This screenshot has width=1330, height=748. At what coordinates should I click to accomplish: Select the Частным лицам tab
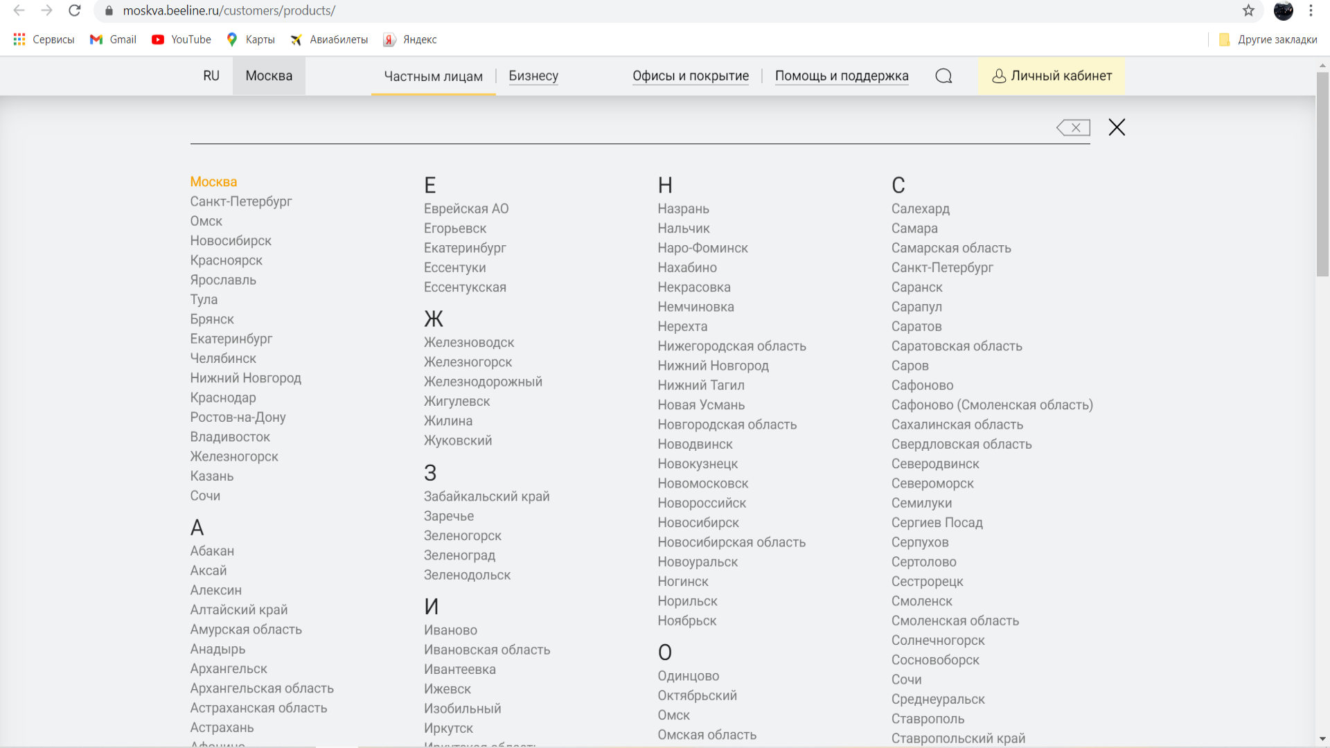point(434,76)
